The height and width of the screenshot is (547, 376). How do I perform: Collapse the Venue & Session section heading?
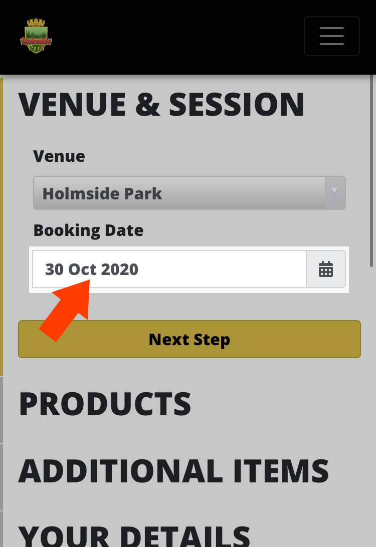[161, 104]
